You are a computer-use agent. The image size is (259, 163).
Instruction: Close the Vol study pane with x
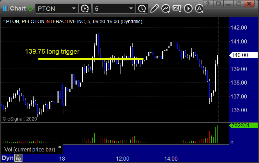[x=60, y=147]
